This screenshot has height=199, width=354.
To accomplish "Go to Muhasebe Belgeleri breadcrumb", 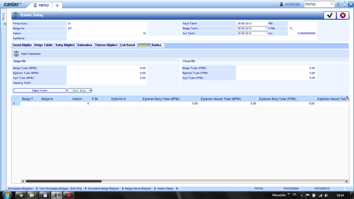I will click(21, 189).
